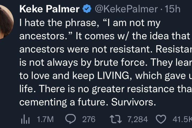The image size is (192, 128).
Task: Click the blue verified badge
Action: click(x=87, y=9)
